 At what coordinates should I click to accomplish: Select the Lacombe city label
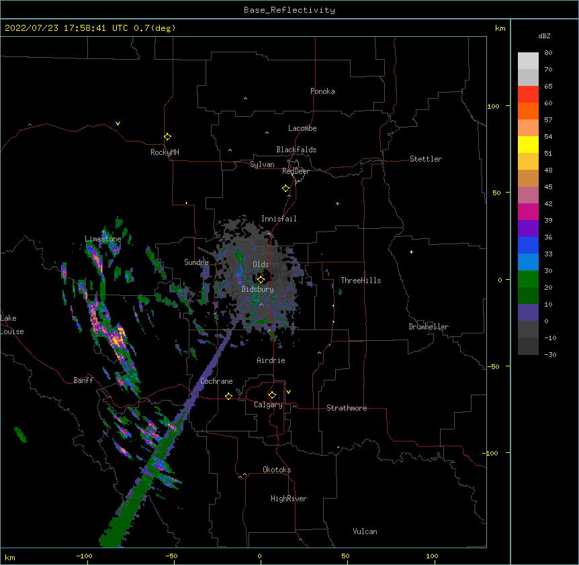click(302, 128)
